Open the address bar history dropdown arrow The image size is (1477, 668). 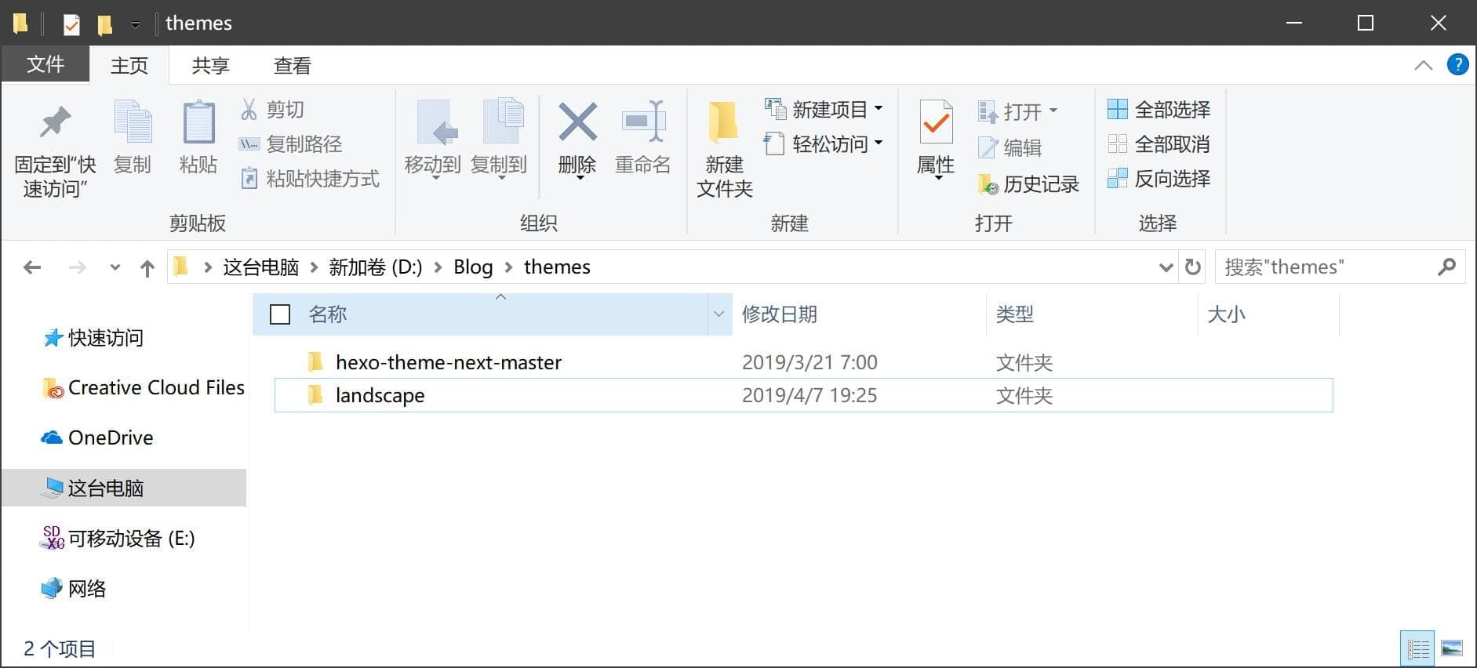[1166, 267]
